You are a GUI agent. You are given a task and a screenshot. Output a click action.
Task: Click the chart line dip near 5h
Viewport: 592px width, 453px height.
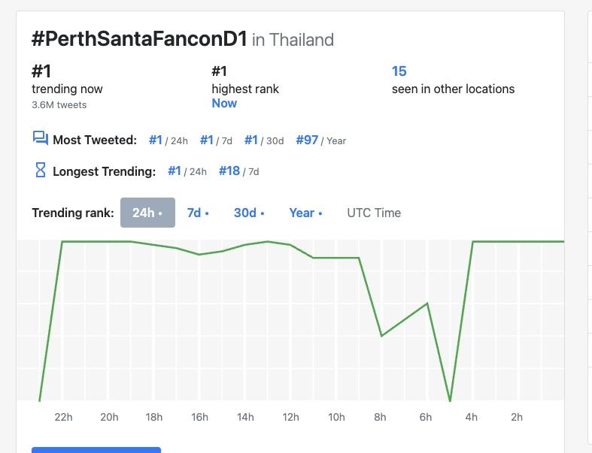[x=450, y=399]
